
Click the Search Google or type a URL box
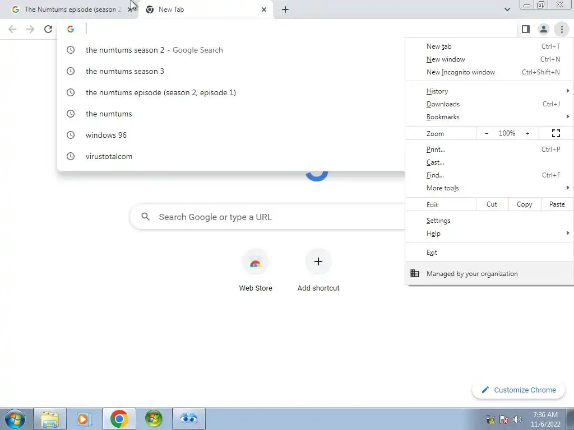tap(267, 217)
